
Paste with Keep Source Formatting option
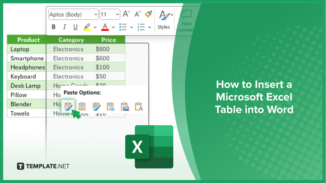(68, 106)
